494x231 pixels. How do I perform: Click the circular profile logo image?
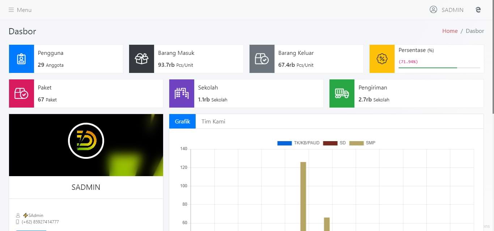[86, 141]
